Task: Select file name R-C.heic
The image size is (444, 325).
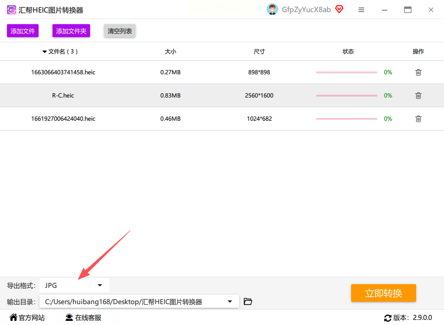Action: click(63, 95)
